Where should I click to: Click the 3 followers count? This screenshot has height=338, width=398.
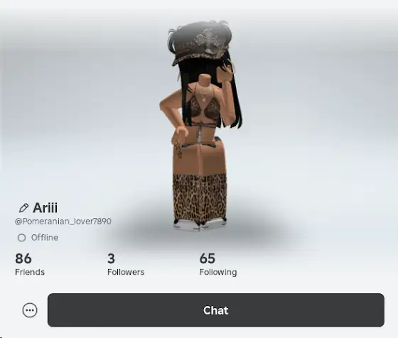click(x=111, y=258)
